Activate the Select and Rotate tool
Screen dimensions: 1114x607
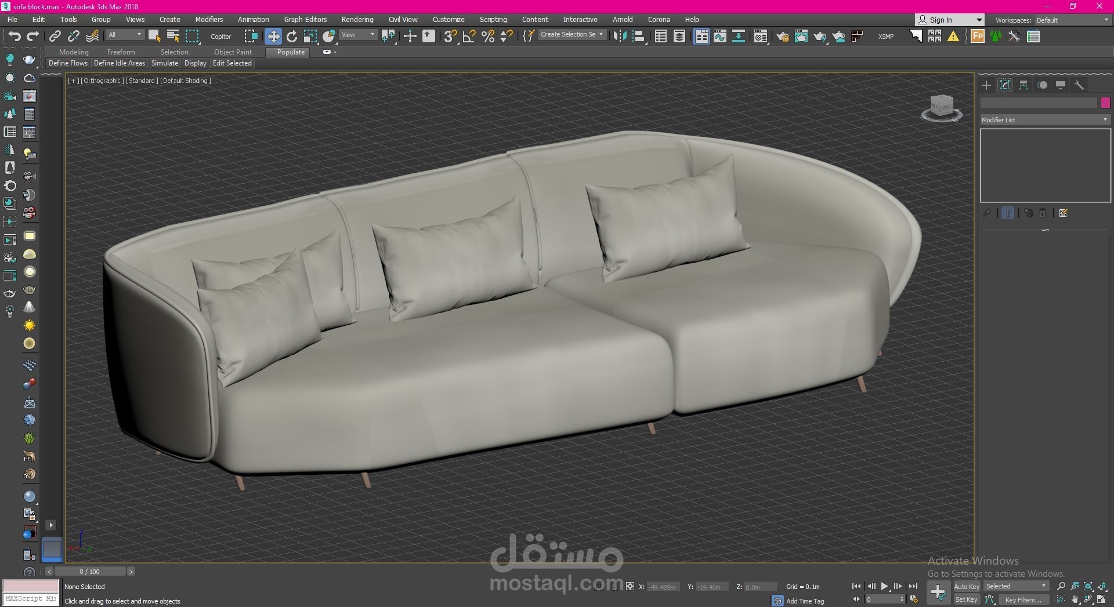(292, 37)
